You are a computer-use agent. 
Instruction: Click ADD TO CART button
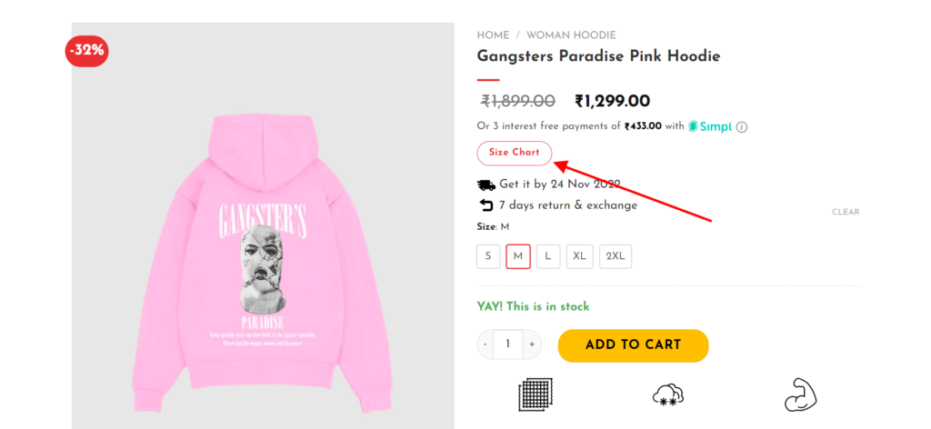pos(633,345)
